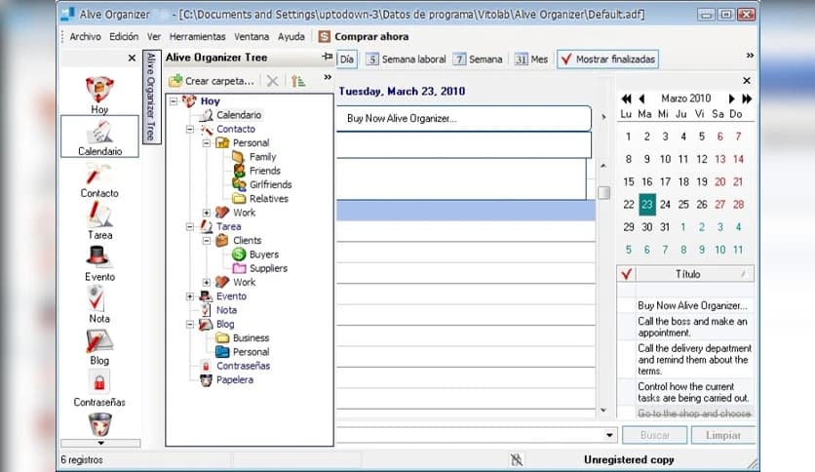Viewport: 815px width, 472px height.
Task: Open the Tarea sidebar icon
Action: [99, 220]
